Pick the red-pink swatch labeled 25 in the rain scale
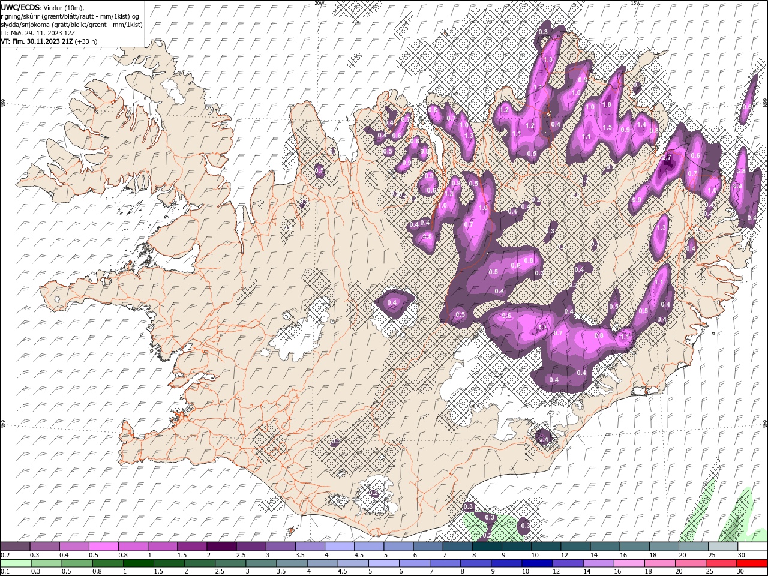 click(x=721, y=563)
